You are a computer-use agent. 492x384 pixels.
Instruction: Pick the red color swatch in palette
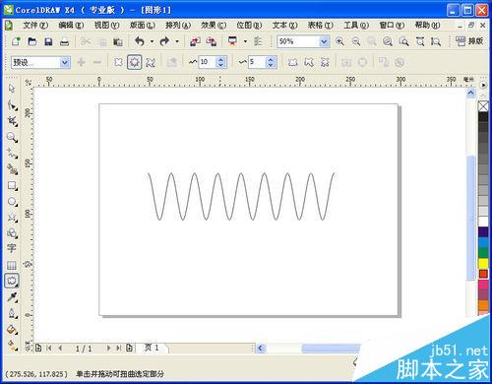pos(483,274)
